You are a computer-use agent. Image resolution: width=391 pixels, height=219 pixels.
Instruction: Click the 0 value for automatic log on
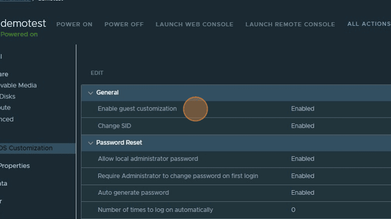click(293, 210)
